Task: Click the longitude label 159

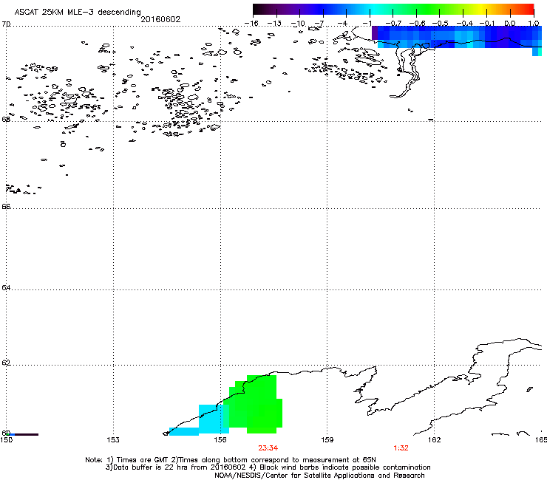Action: (327, 440)
